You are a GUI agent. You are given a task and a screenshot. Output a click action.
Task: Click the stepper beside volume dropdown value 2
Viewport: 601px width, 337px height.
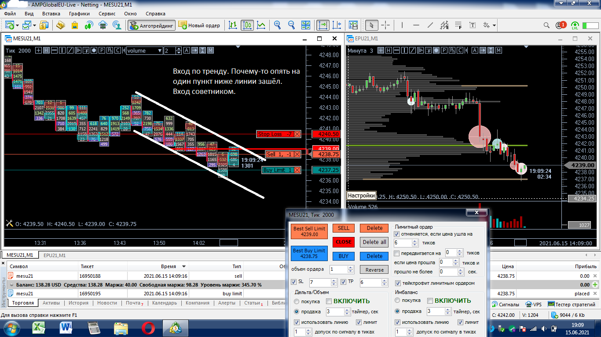tap(178, 50)
